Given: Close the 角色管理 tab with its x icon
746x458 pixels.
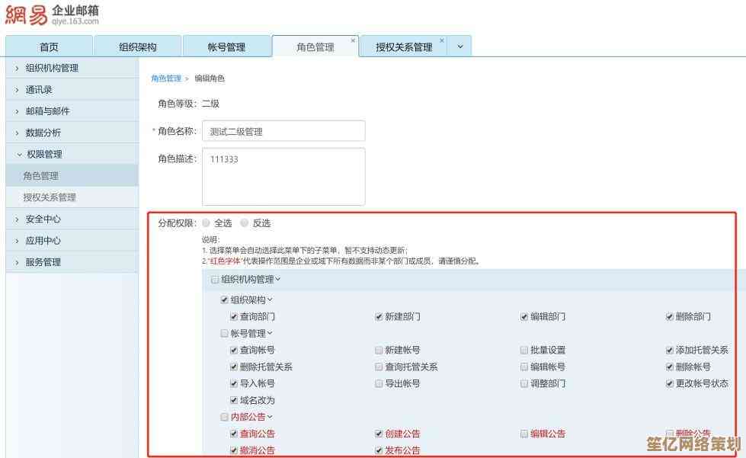Looking at the screenshot, I should pos(352,40).
